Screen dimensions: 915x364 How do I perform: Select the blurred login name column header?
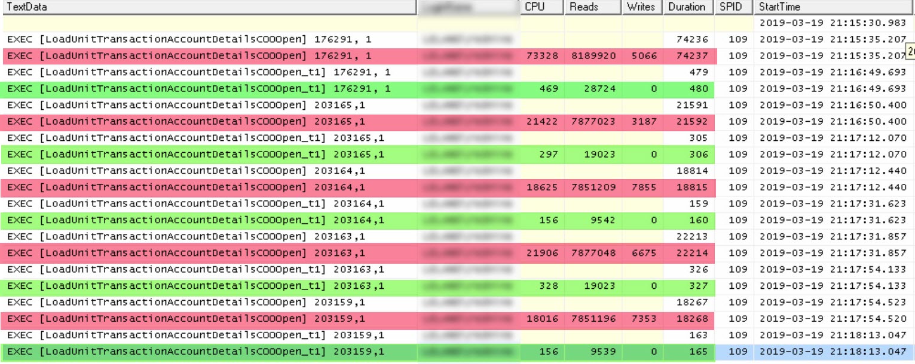point(468,7)
